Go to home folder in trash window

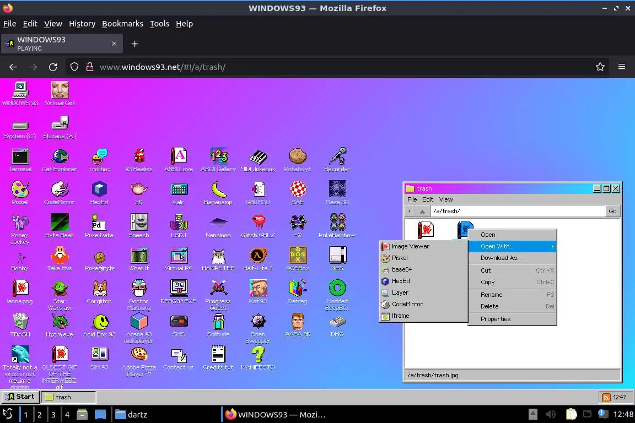(x=422, y=211)
